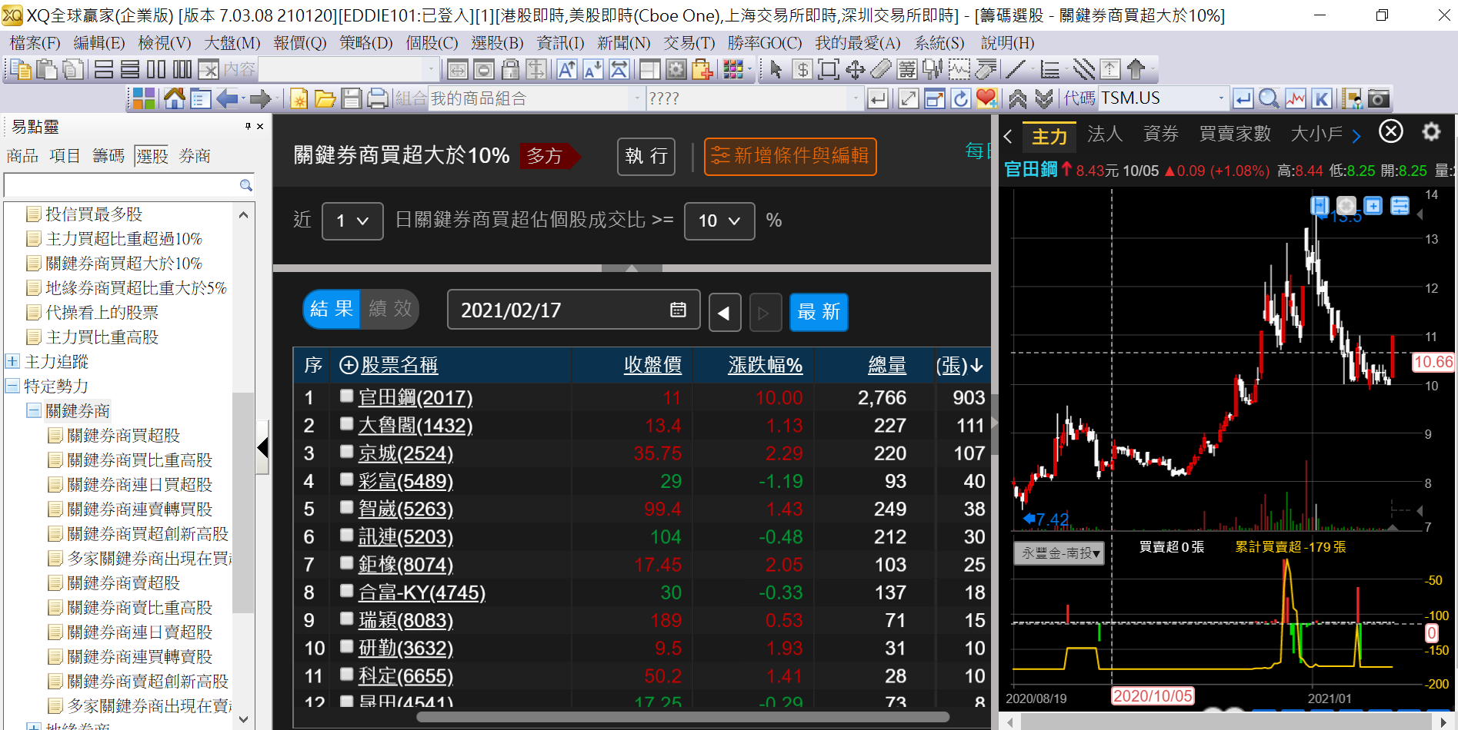Click the Home icon in the toolbar
The width and height of the screenshot is (1458, 730).
point(175,98)
